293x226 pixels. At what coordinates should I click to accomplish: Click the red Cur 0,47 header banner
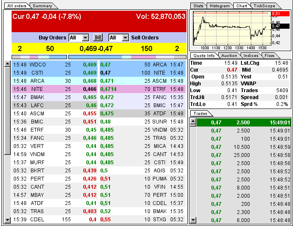click(99, 21)
